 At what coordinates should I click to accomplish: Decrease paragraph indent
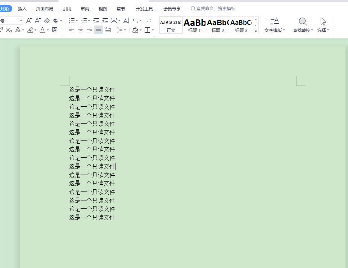tap(96, 20)
